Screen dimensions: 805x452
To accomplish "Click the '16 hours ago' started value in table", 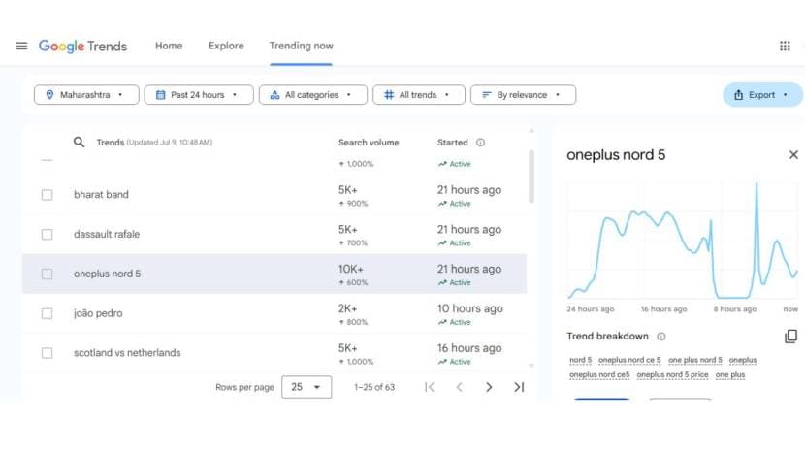I will [469, 348].
